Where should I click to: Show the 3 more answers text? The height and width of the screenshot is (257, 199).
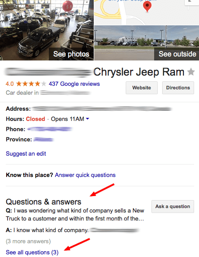[x=28, y=241]
